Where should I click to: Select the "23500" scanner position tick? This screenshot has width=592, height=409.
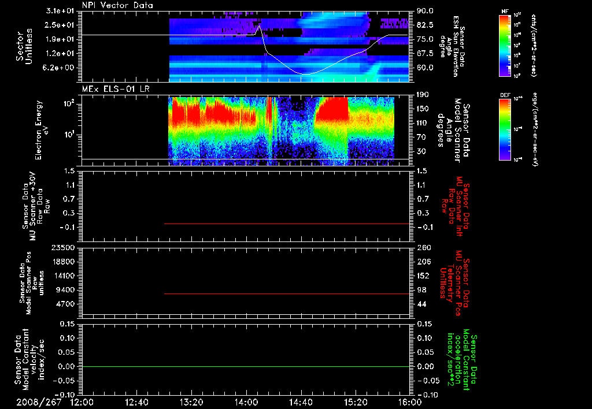(64, 247)
